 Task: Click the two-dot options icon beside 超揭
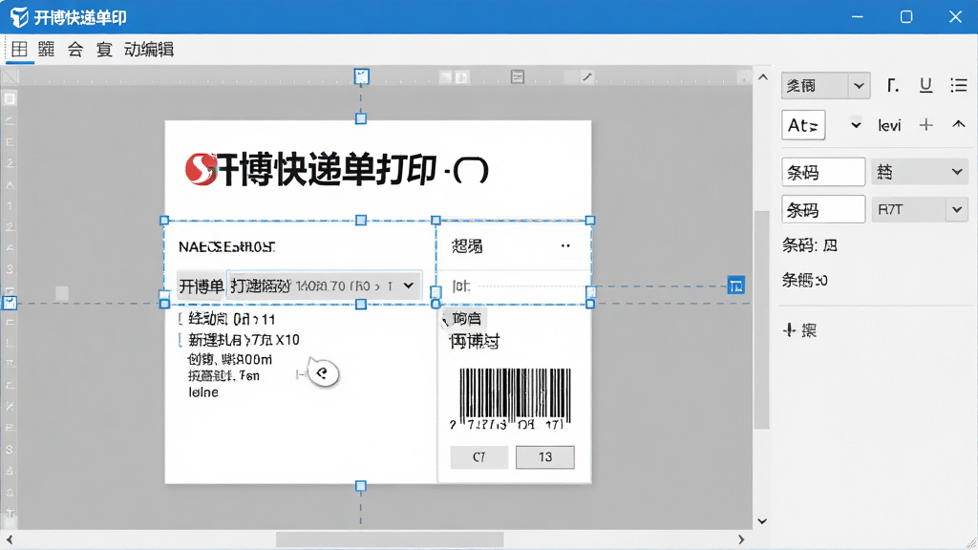565,245
